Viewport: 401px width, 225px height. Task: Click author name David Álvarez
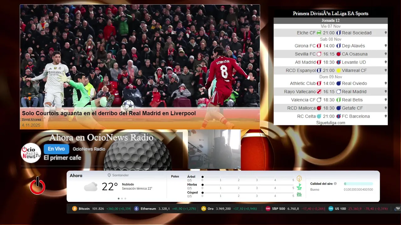coord(31,120)
